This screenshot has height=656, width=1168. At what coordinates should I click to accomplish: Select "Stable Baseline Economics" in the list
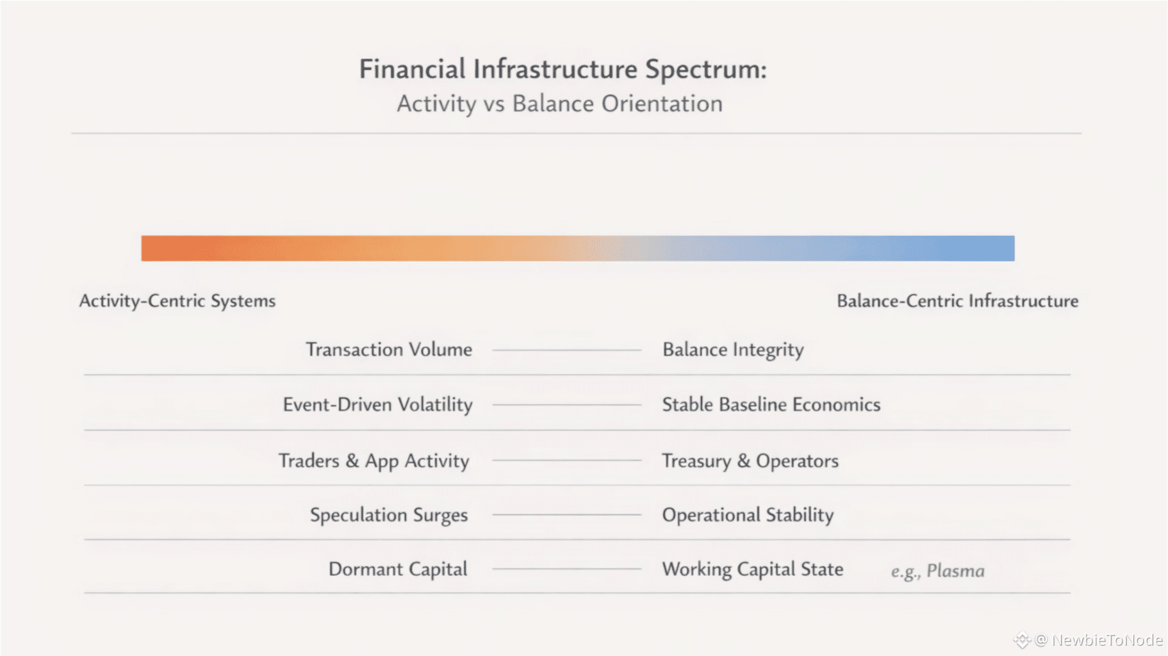771,405
